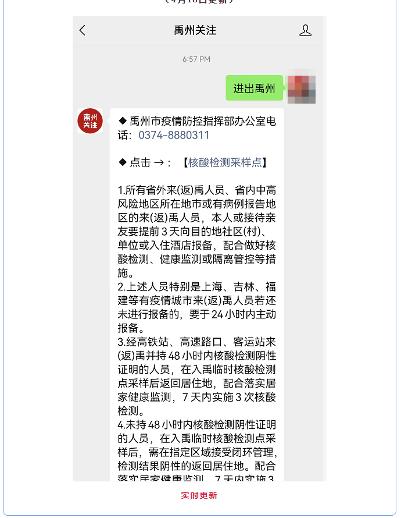
Task: Click the 禹州市疫情防控指挥部办公室电话 label text
Action: (x=197, y=128)
